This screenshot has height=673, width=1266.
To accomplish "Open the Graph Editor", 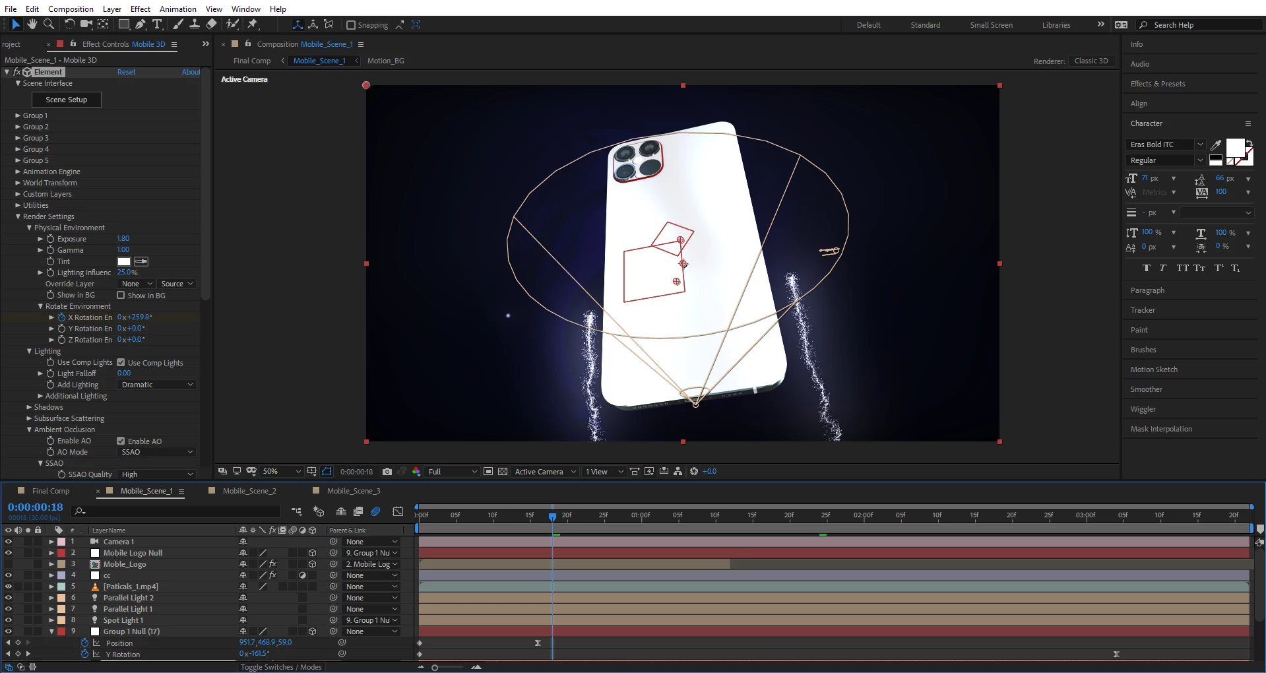I will (x=398, y=511).
